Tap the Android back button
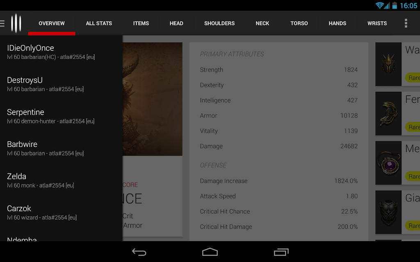This screenshot has height=262, width=420. point(139,252)
